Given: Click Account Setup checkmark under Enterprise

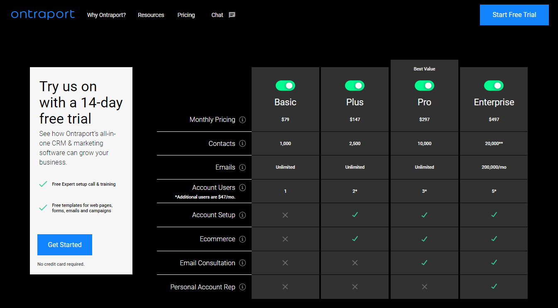Looking at the screenshot, I should click(494, 215).
